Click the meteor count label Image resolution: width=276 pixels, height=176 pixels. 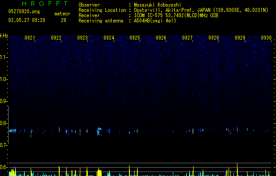(x=62, y=14)
